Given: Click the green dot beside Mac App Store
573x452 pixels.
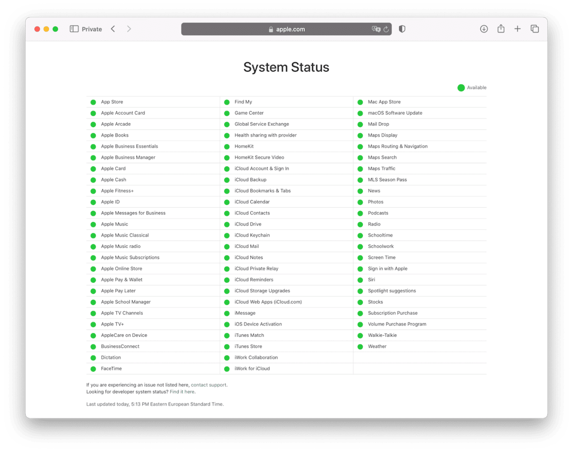Looking at the screenshot, I should pyautogui.click(x=360, y=102).
